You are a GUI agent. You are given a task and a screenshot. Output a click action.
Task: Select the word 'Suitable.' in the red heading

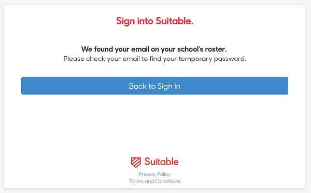click(x=174, y=21)
